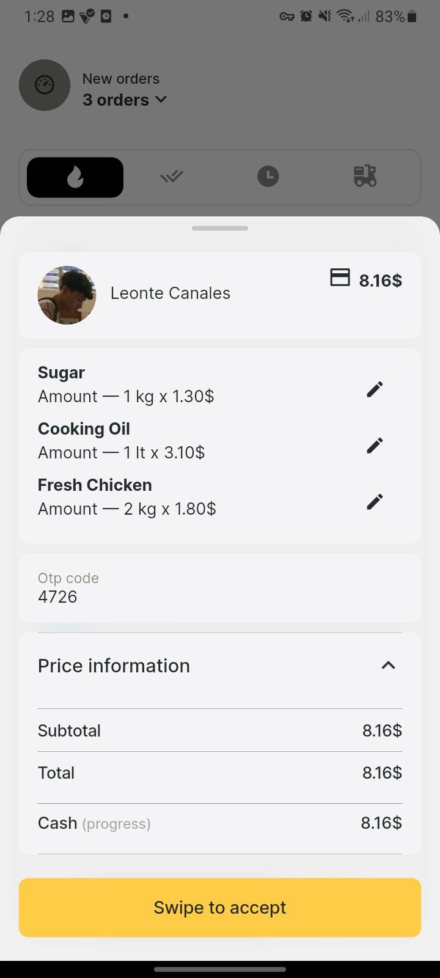This screenshot has width=440, height=978.
Task: Tap the bottom sheet drag handle
Action: (220, 229)
